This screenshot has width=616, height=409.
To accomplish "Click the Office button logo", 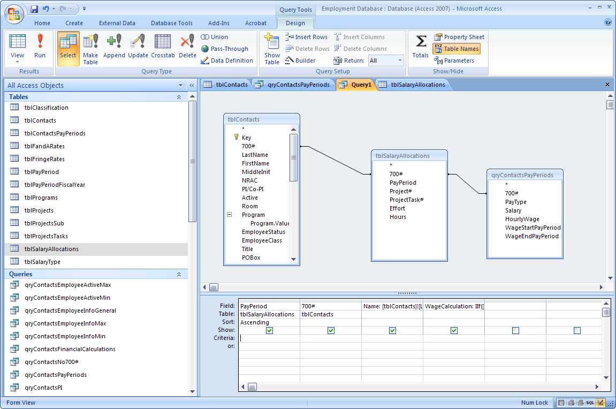I will 14,14.
